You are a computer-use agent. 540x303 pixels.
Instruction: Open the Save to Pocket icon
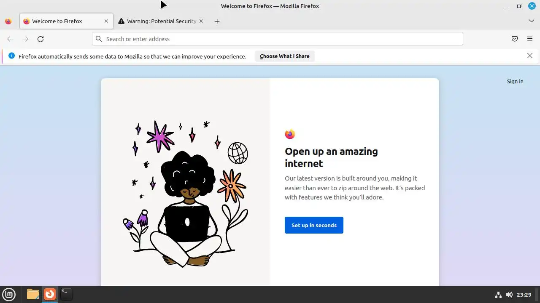tap(515, 39)
